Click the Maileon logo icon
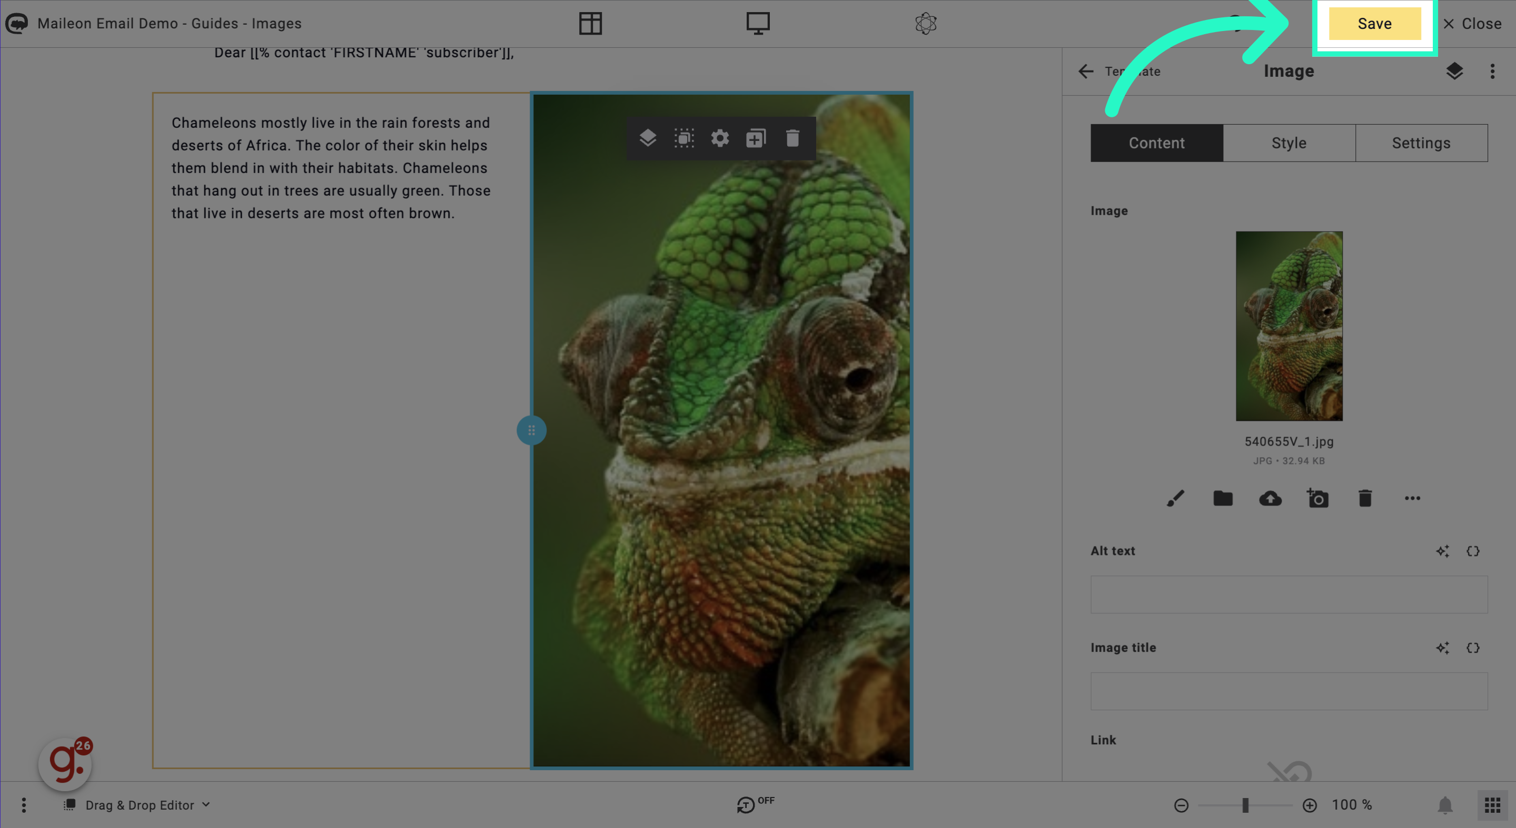Viewport: 1516px width, 828px height. tap(16, 24)
